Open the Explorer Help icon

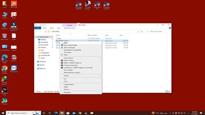170,28
